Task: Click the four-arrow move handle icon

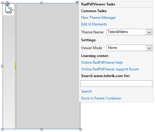Action: [7, 4]
